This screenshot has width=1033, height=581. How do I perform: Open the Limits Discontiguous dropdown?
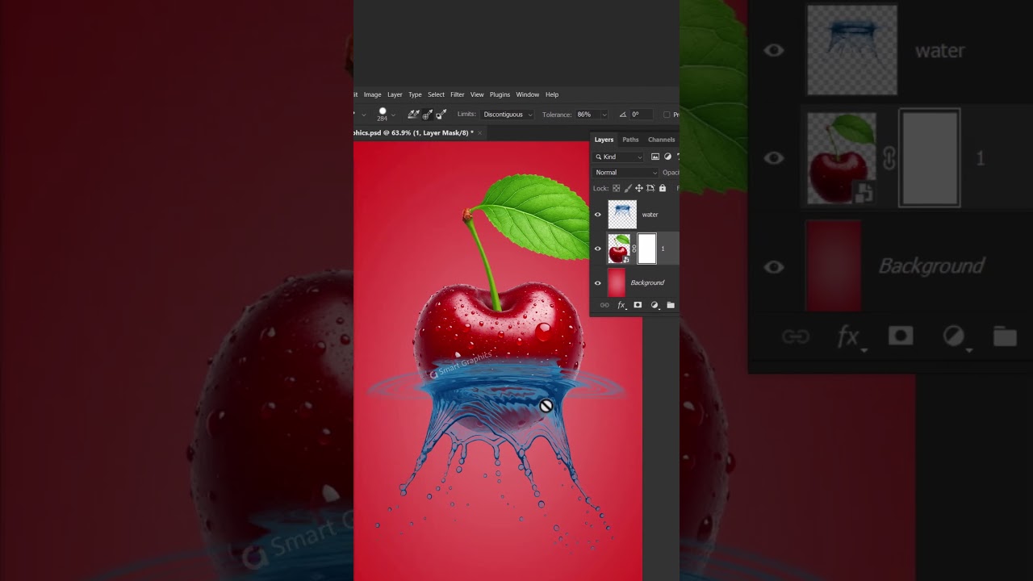508,115
